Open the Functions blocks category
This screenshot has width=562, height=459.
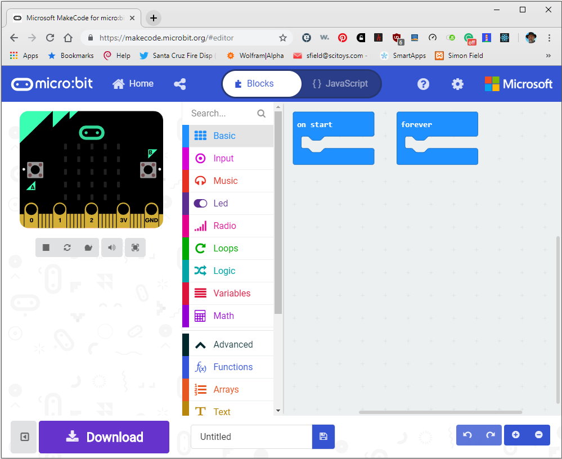tap(228, 367)
